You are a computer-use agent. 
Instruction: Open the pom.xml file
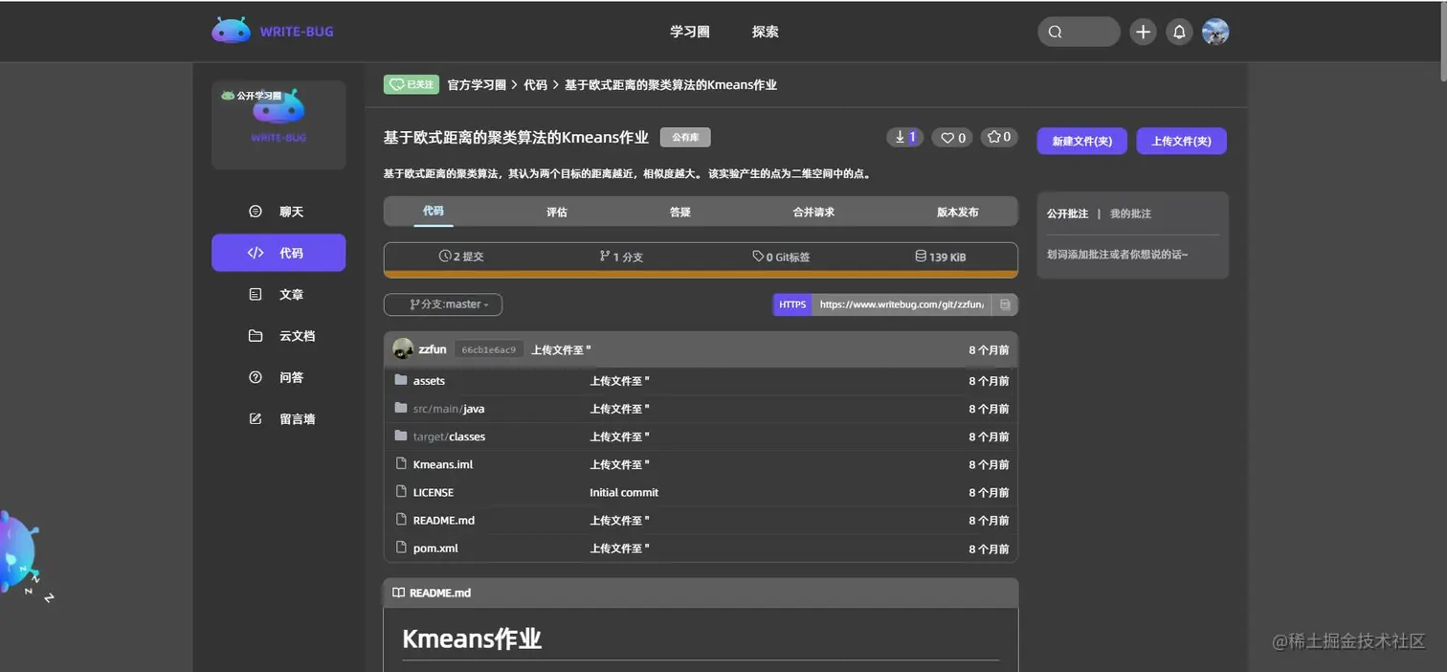click(435, 549)
